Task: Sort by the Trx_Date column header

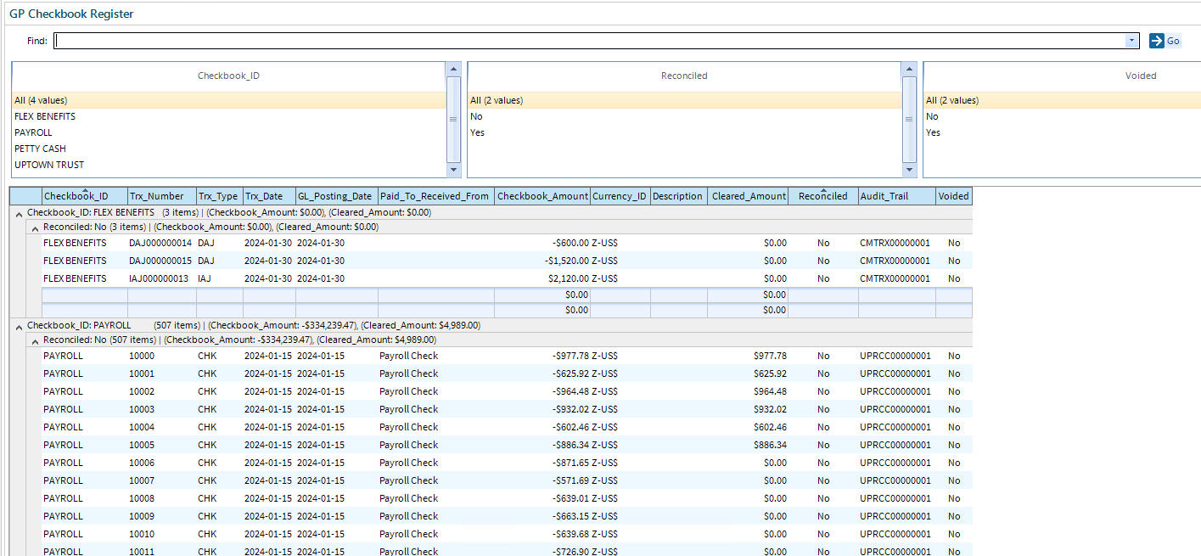Action: coord(269,196)
